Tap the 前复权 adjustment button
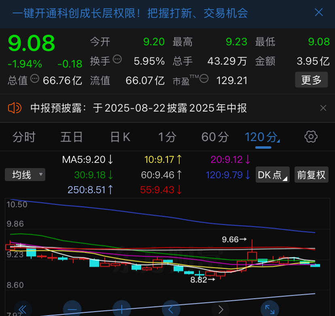Viewport: 335px width, 316px height. pyautogui.click(x=311, y=175)
